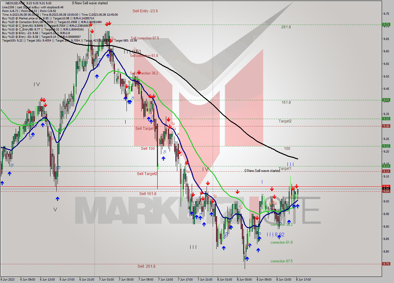
Task: Select the 'Sell 100' level label
Action: 148,149
